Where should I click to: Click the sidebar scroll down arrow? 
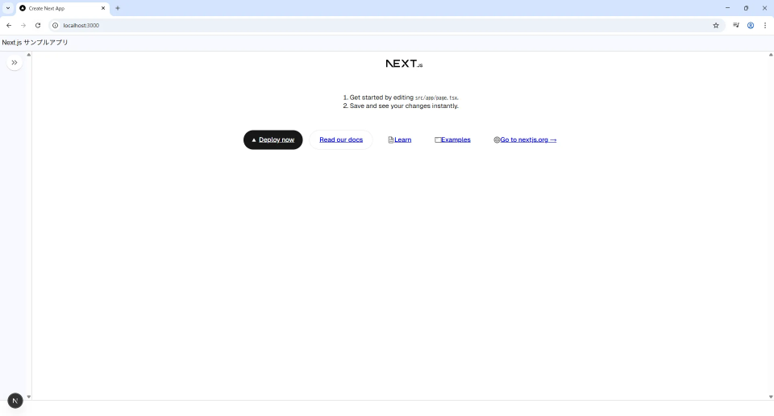coord(29,397)
